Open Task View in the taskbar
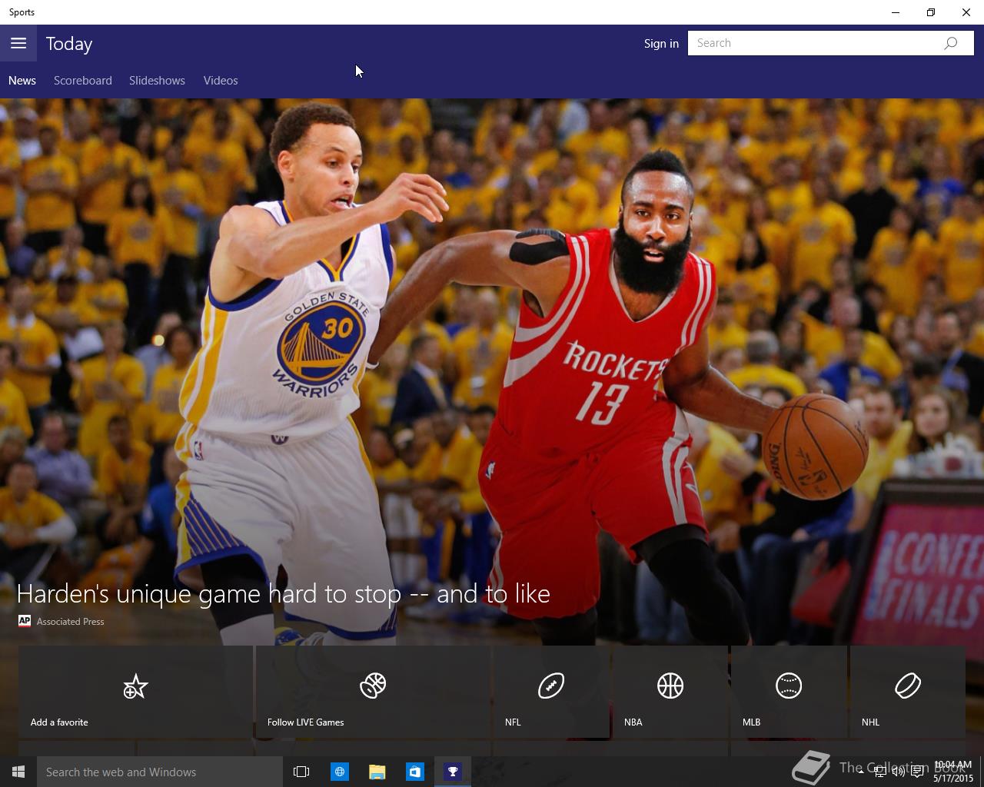Viewport: 984px width, 787px height. (301, 772)
